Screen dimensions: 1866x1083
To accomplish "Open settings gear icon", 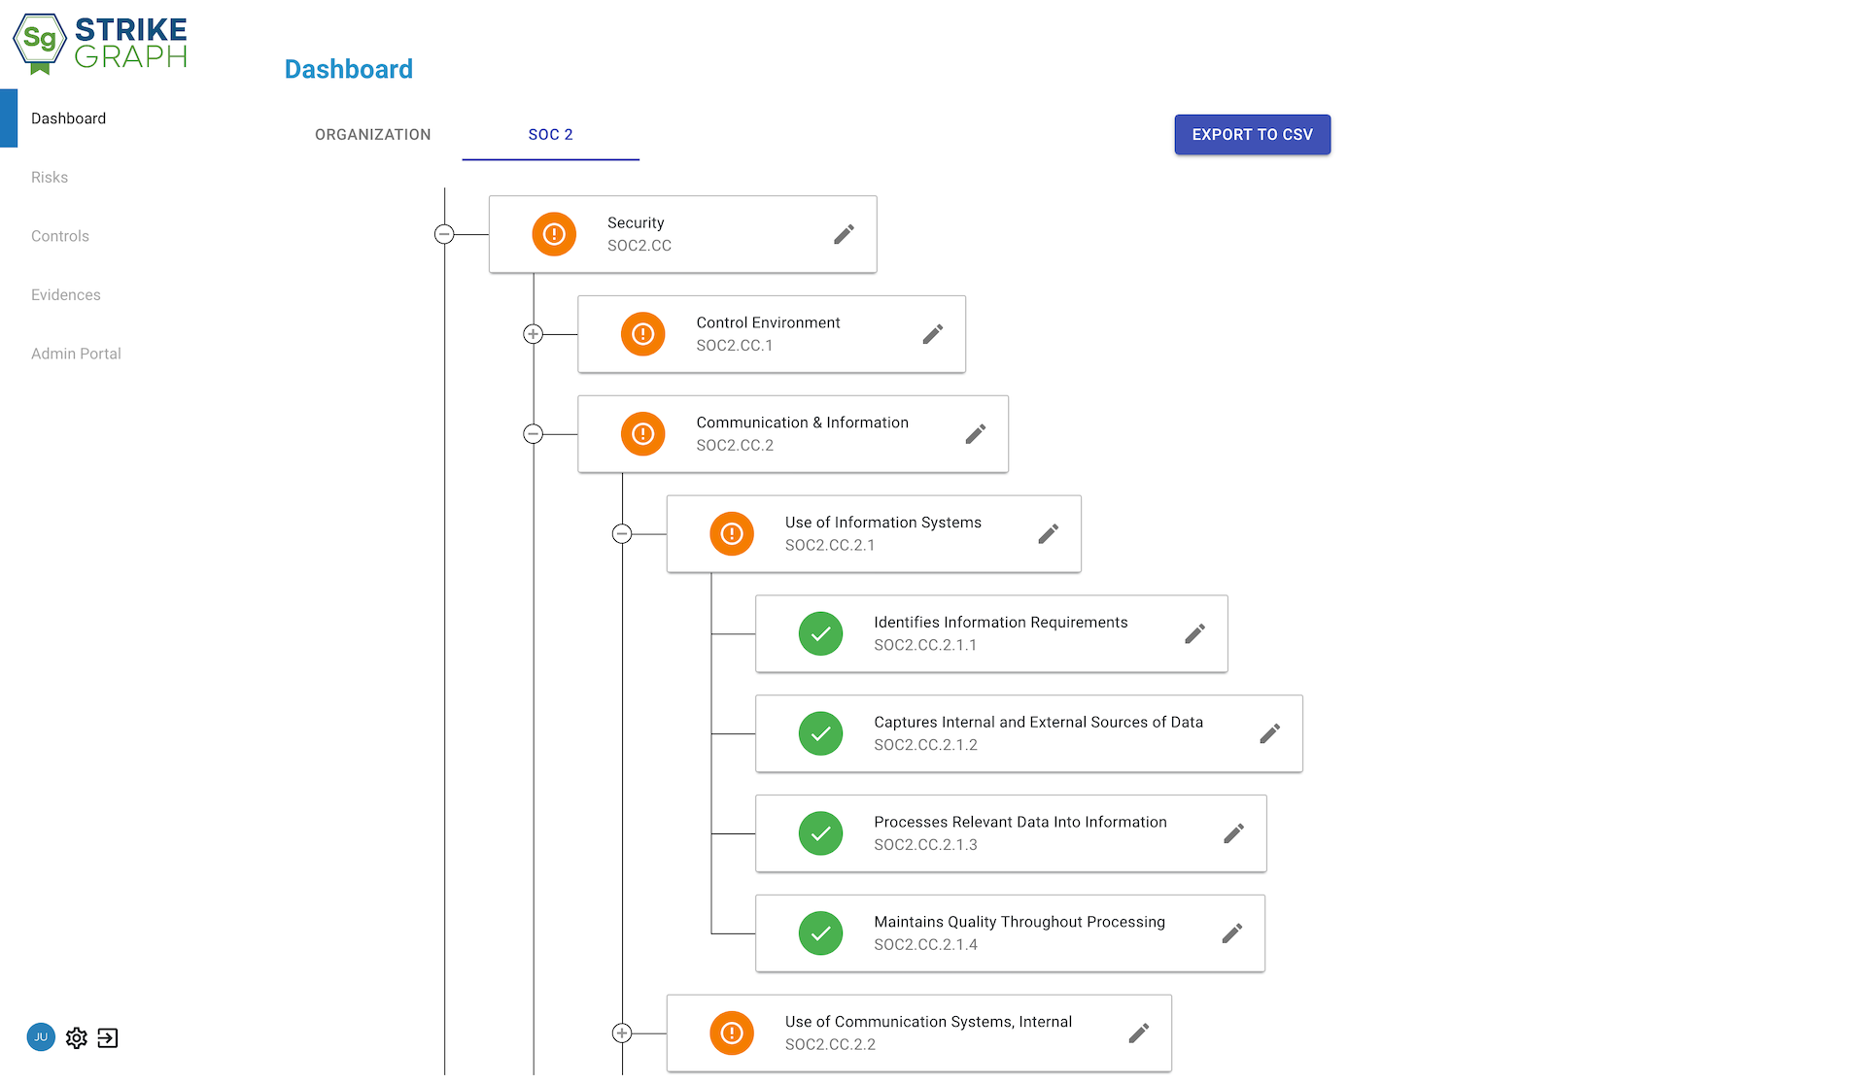I will pos(77,1037).
